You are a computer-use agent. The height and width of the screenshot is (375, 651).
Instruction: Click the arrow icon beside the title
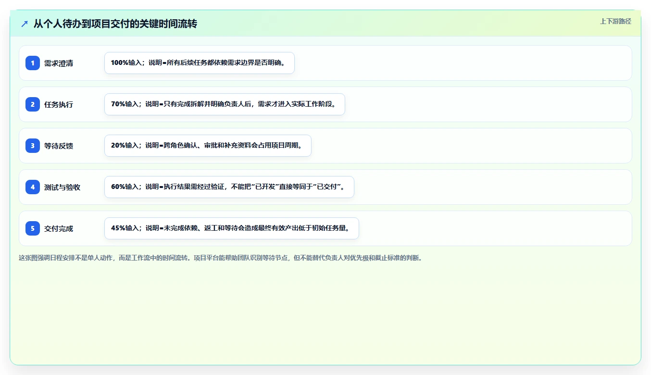[25, 24]
